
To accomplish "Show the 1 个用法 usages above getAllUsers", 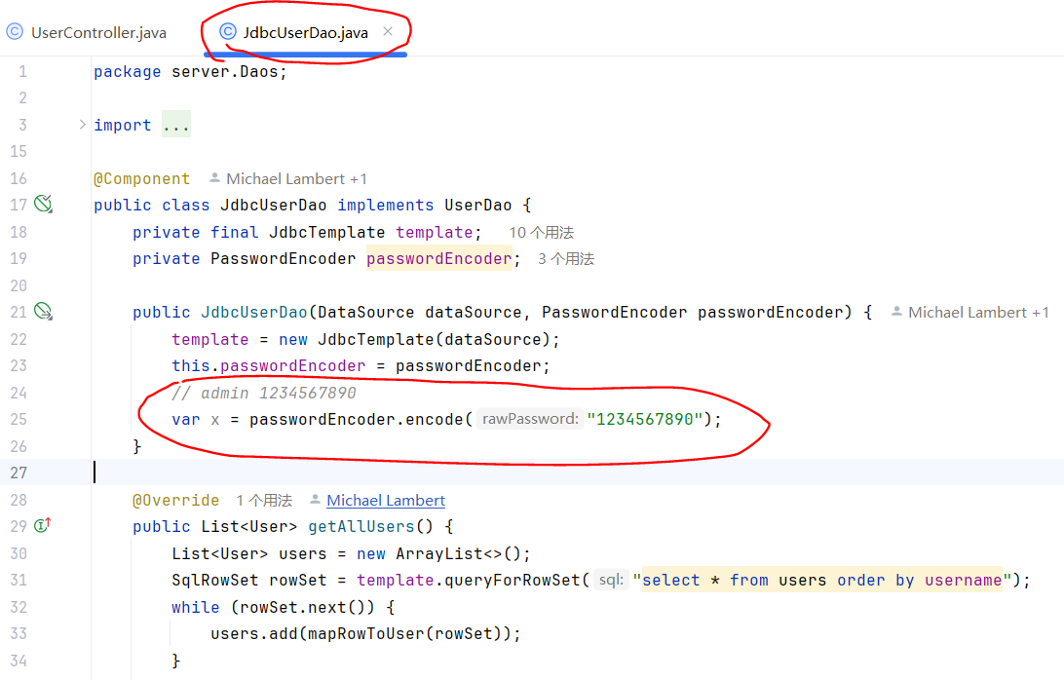I will pos(264,500).
